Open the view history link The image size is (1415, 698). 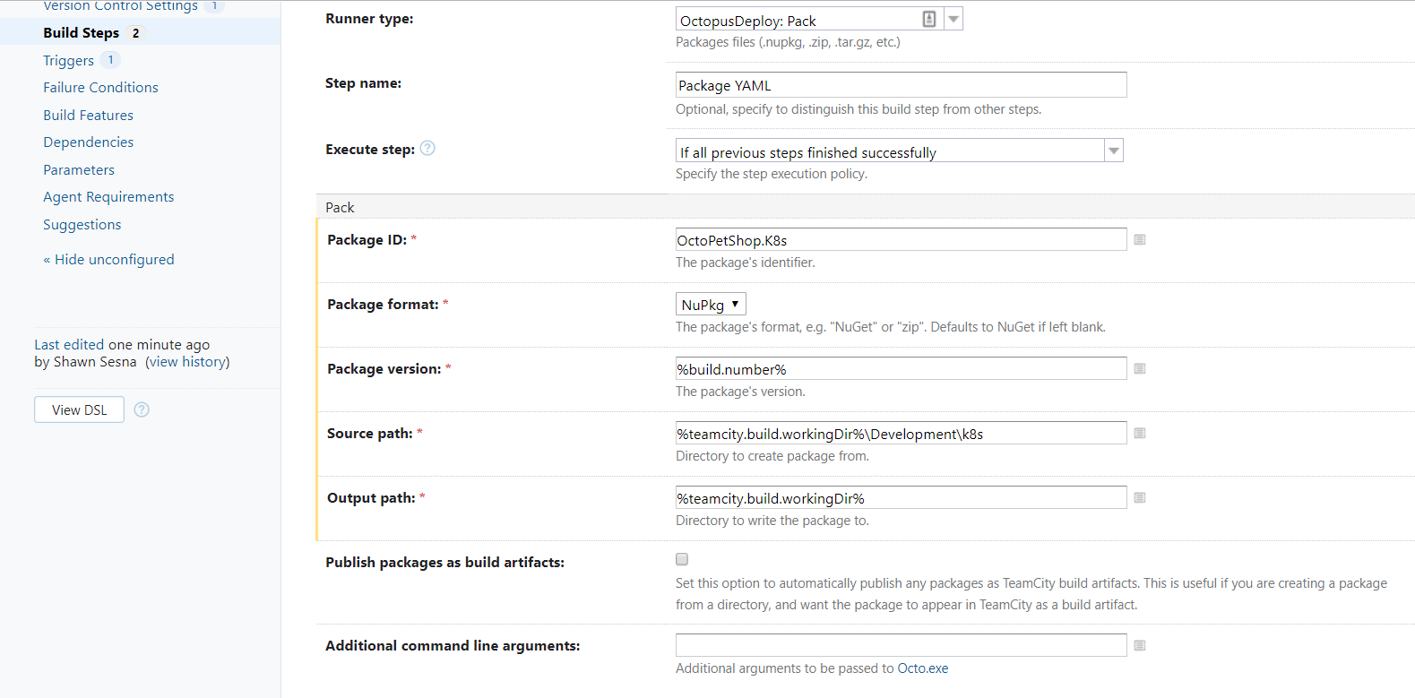187,362
